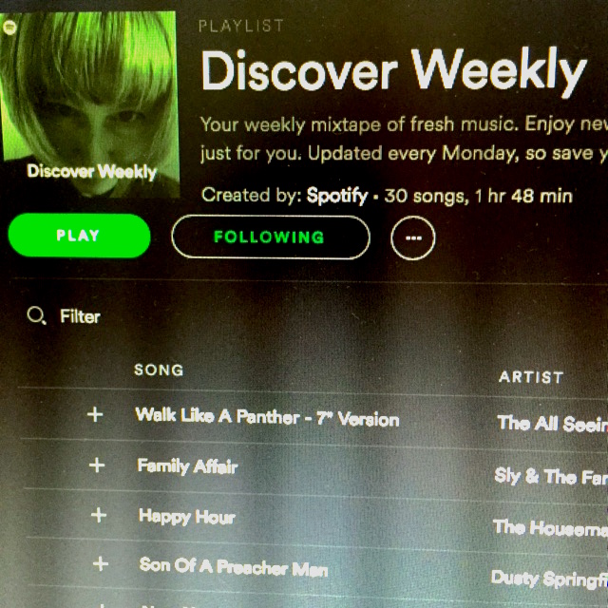The image size is (608, 608).
Task: Open artist Sly & The Family Stone link
Action: (551, 476)
